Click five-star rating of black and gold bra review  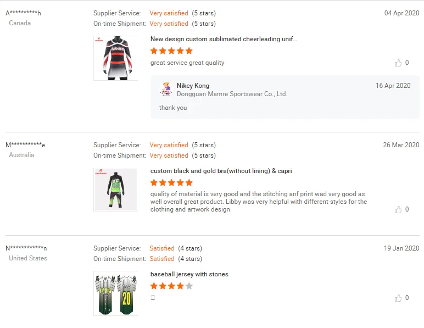pos(171,183)
